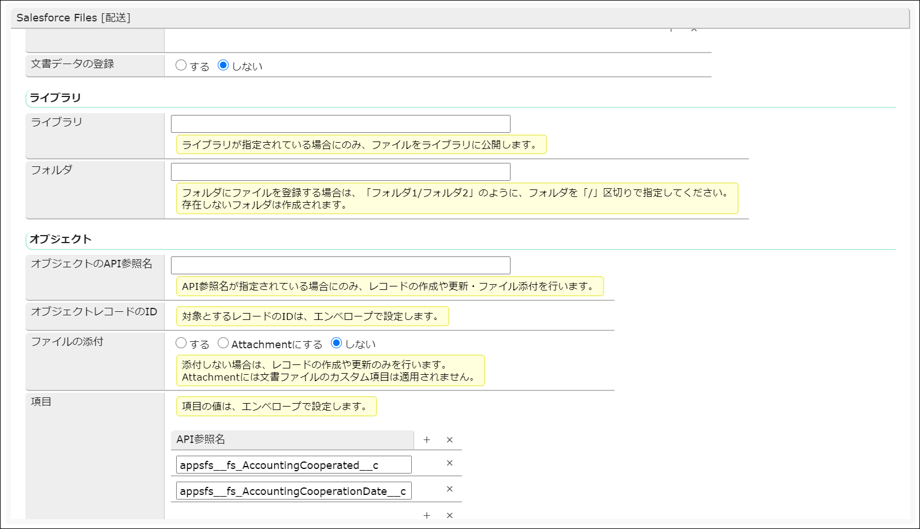Click plus icon below the API name rows
Viewport: 920px width, 529px height.
427,515
